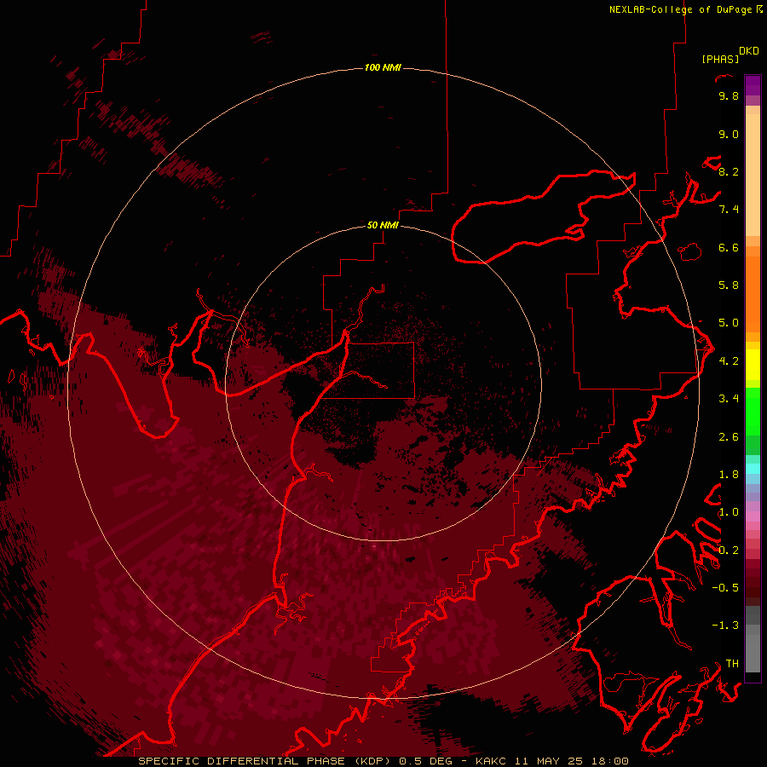Click the cyan segment of the color bar
Screen dimensions: 767x767
753,469
